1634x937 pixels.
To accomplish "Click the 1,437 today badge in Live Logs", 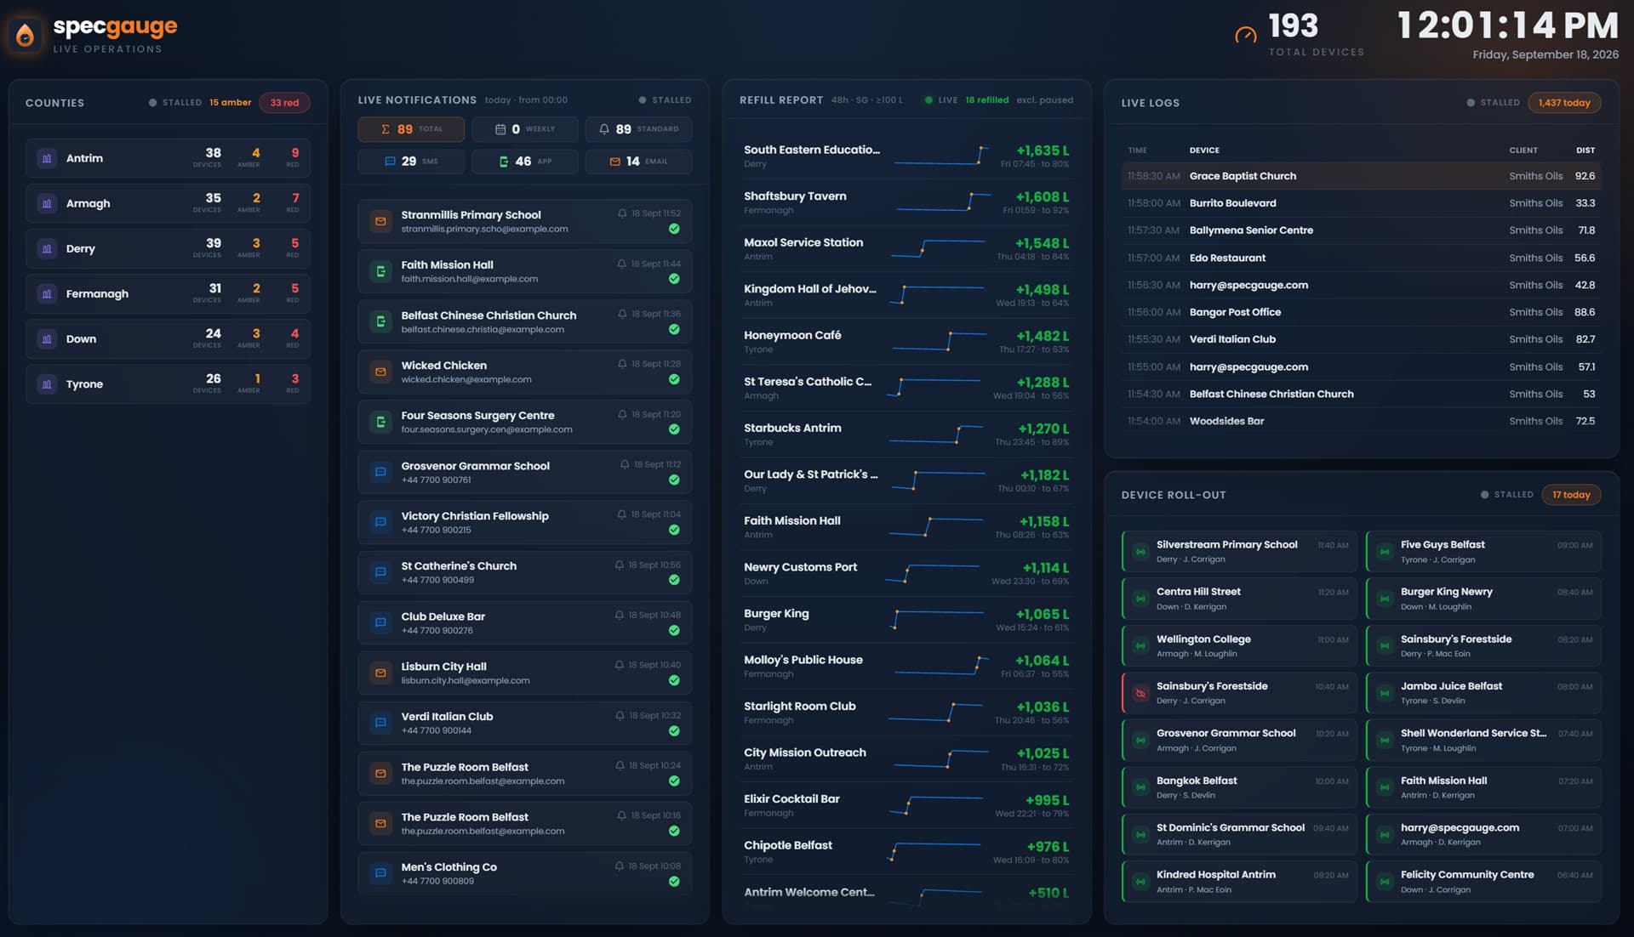I will 1564,103.
